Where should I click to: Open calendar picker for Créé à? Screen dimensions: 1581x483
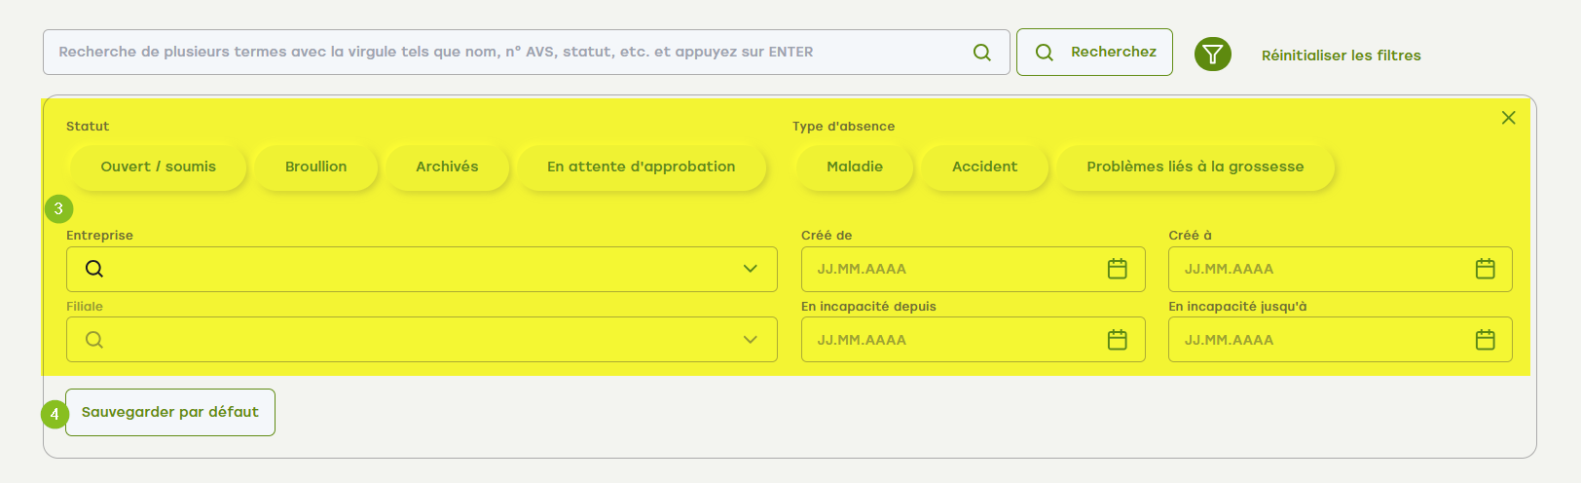coord(1485,269)
